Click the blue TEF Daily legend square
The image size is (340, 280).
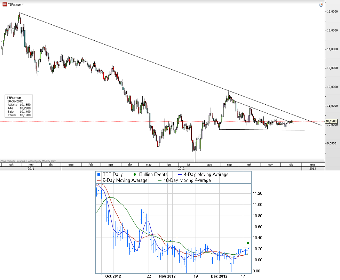99,175
